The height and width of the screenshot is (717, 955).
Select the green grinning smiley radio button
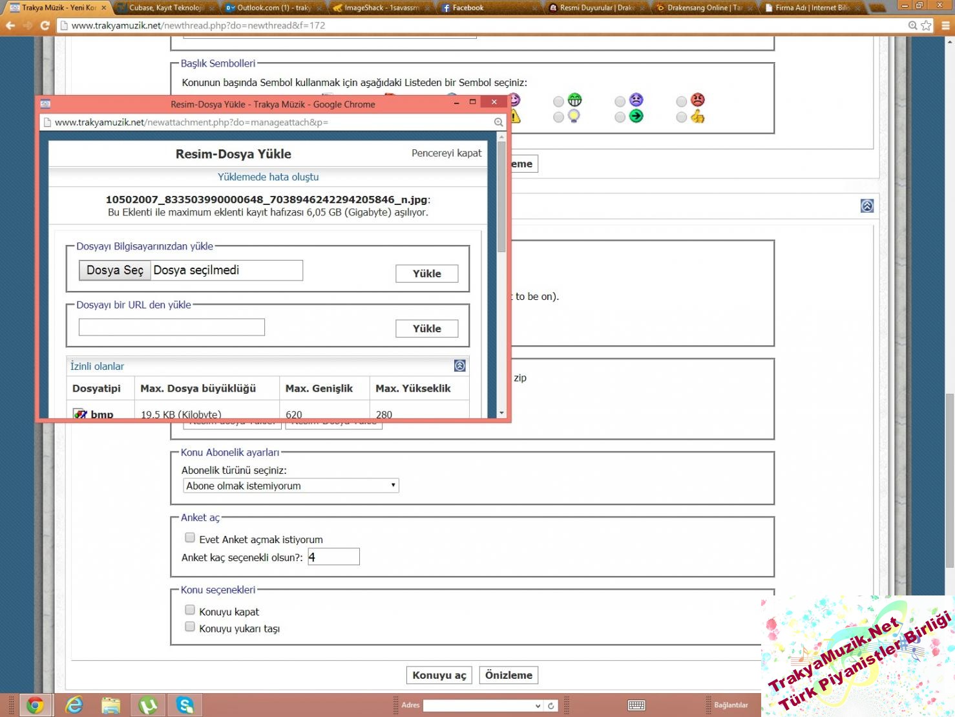point(558,102)
